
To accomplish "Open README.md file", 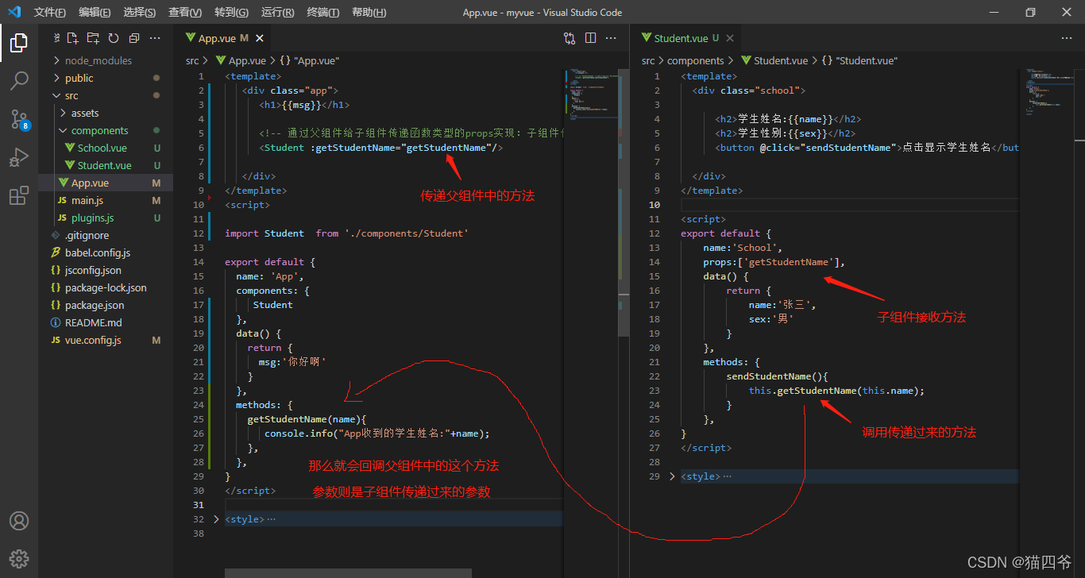I will coord(106,322).
